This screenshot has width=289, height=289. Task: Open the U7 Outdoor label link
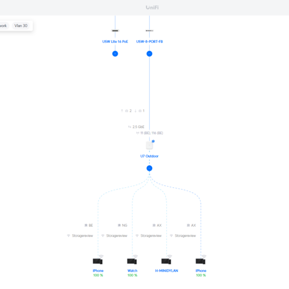click(150, 156)
